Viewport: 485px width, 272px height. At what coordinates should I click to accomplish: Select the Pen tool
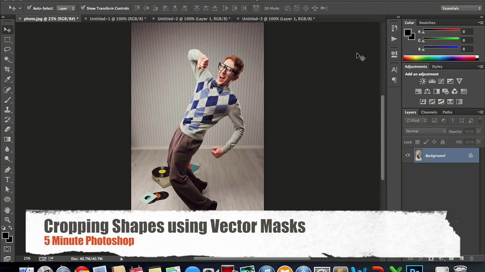click(7, 170)
